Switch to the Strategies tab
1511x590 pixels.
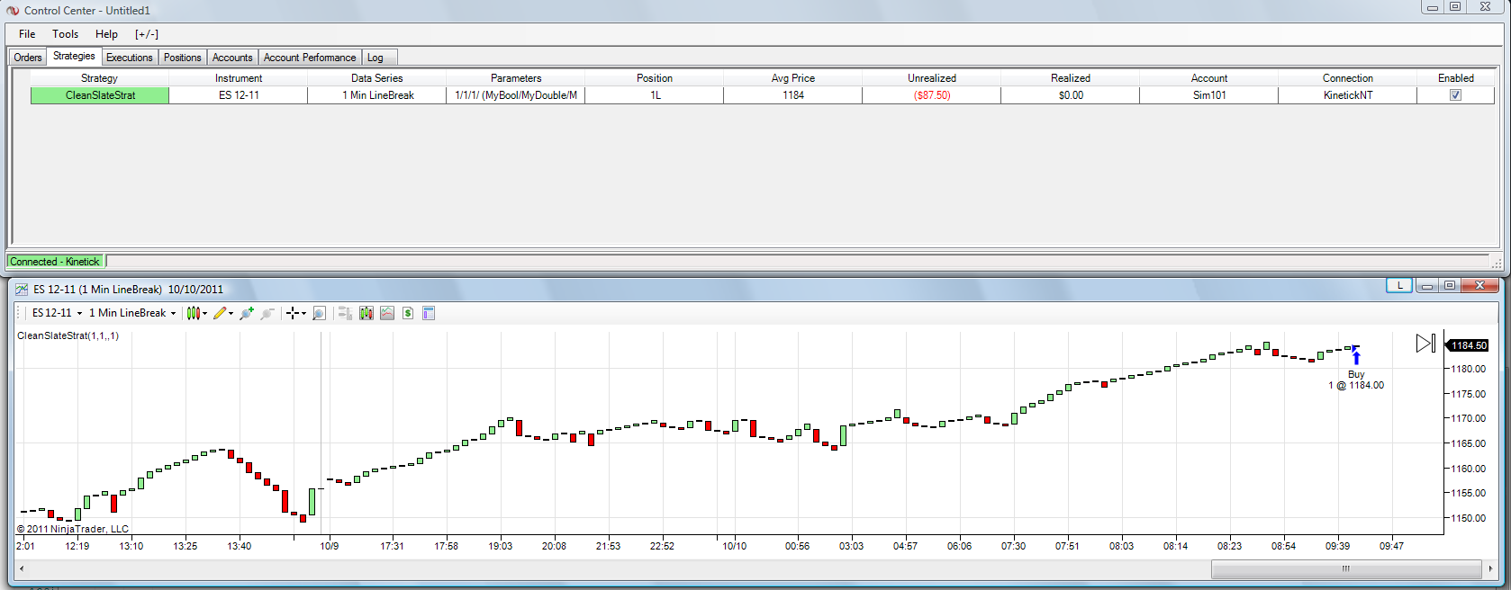74,56
